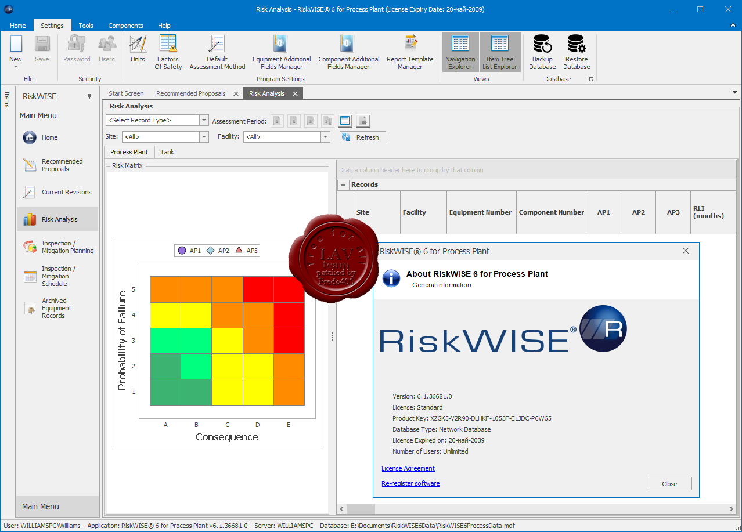
Task: Switch to the Tank tab
Action: click(167, 152)
